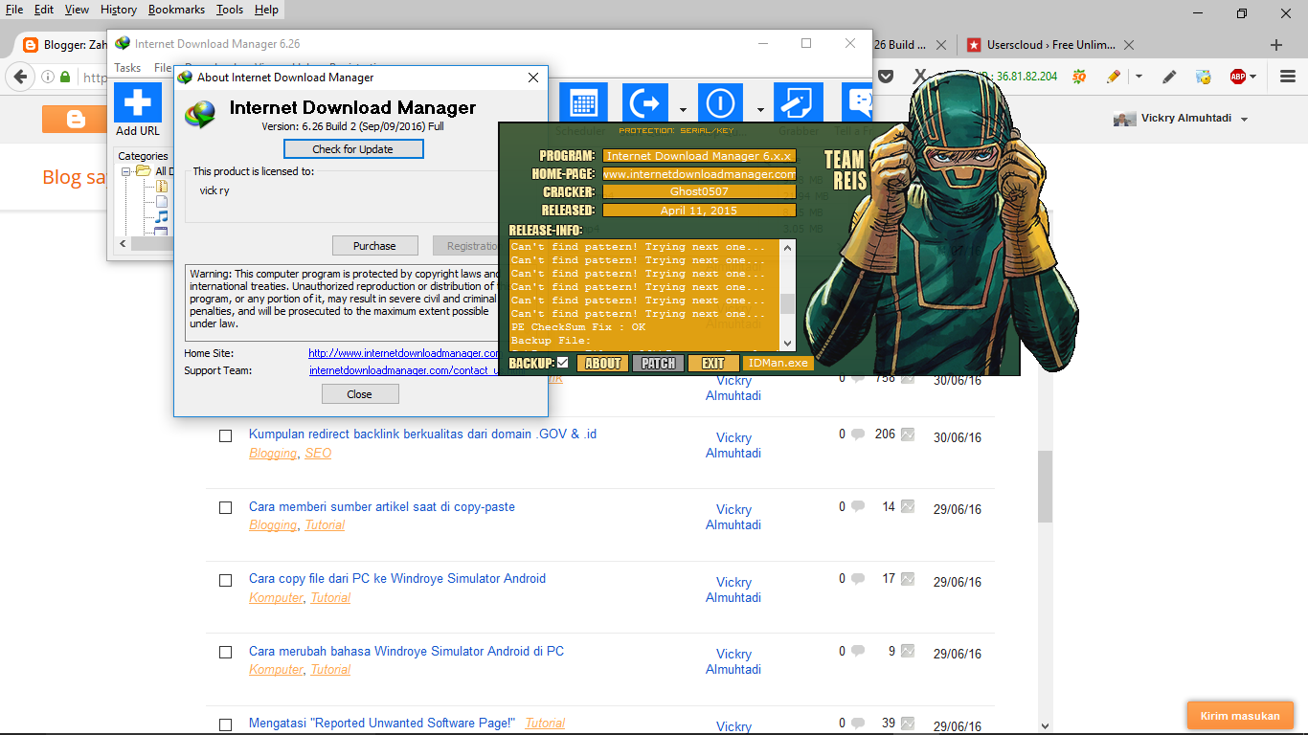Click the browser back arrow button
Screen dimensions: 1308x735
coord(19,77)
